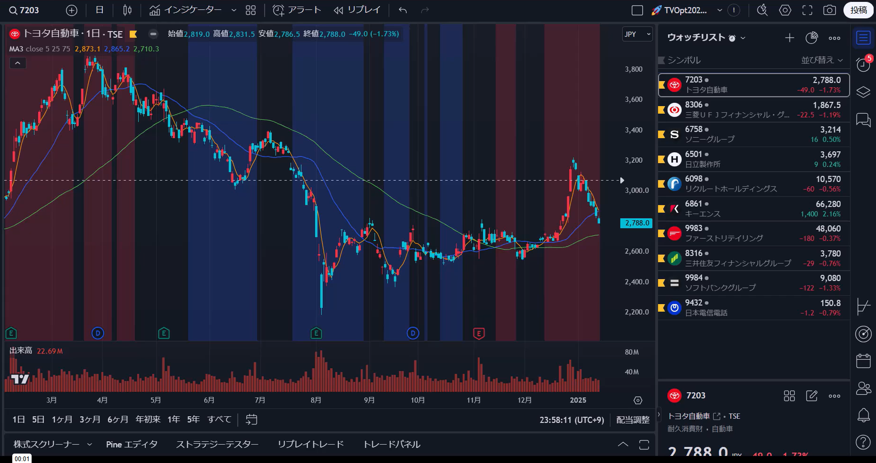Open go-to-date calendar icon
Image resolution: width=876 pixels, height=463 pixels.
tap(251, 420)
